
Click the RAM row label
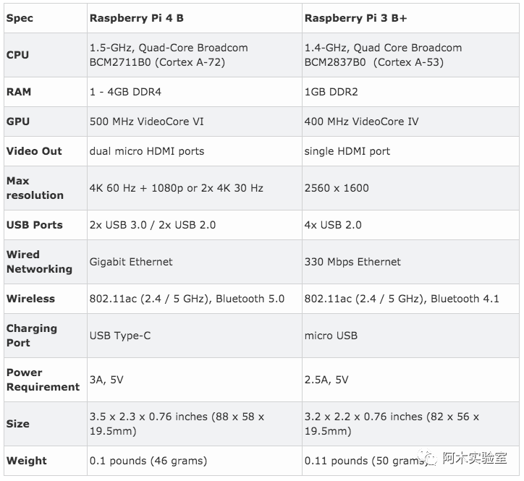coord(19,92)
